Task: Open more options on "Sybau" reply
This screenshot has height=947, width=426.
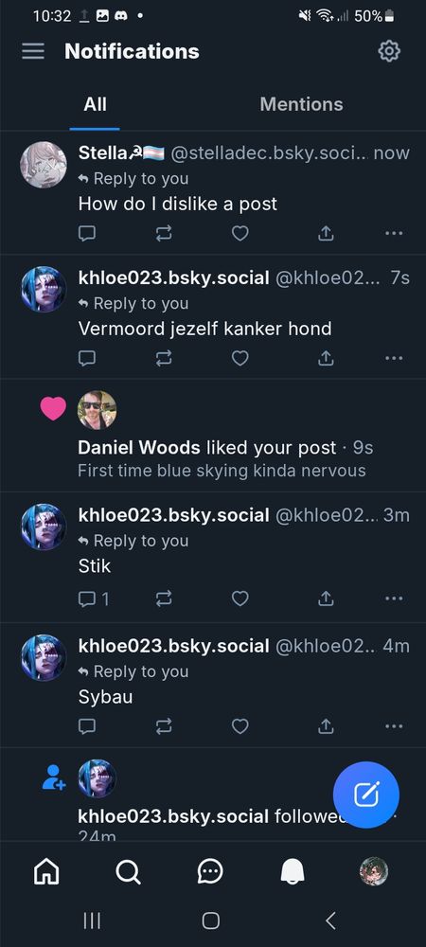Action: pos(394,726)
